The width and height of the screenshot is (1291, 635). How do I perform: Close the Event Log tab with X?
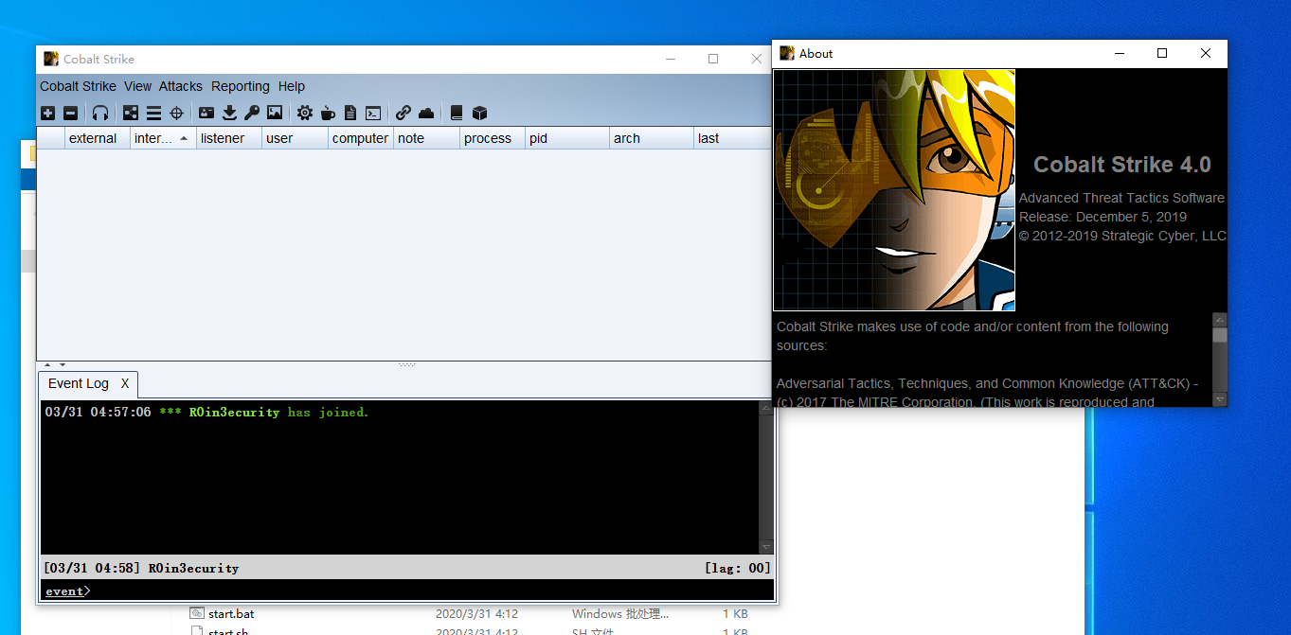(125, 383)
